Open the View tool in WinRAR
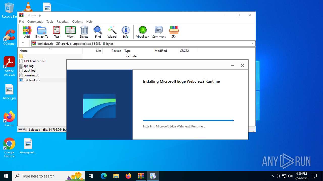Image resolution: width=323 pixels, height=181 pixels. pos(70,32)
